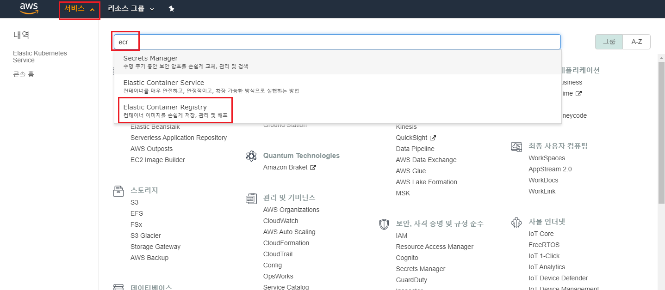The image size is (665, 290).
Task: Open IoT Device Defender
Action: pyautogui.click(x=558, y=278)
